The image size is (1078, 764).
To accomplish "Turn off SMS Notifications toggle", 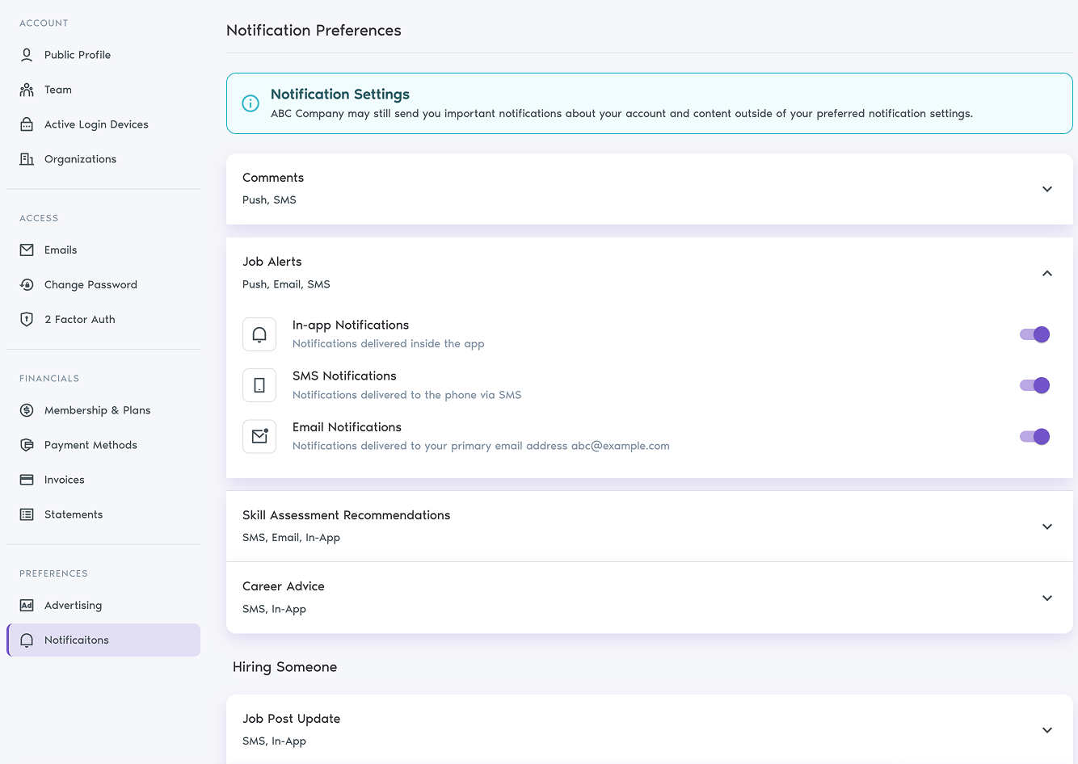I will [1034, 385].
